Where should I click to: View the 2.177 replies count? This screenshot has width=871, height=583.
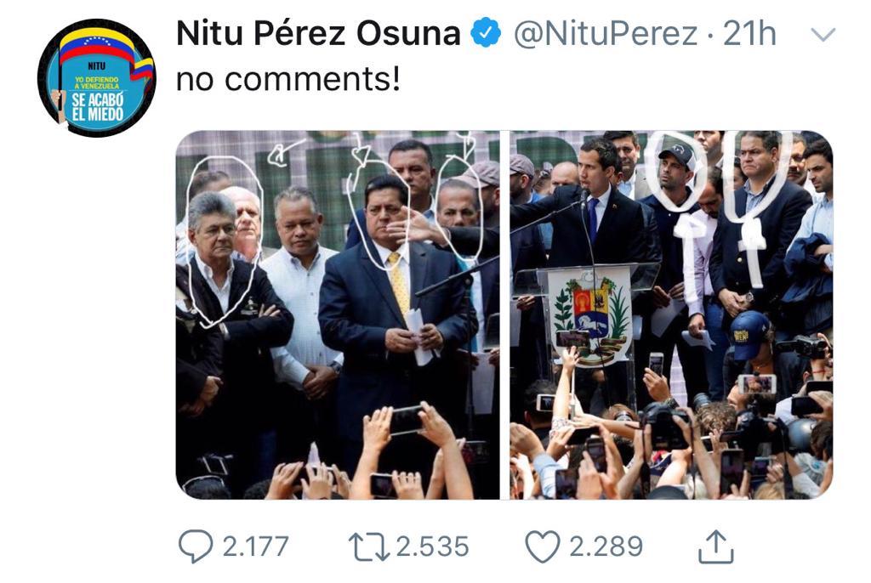(x=255, y=546)
